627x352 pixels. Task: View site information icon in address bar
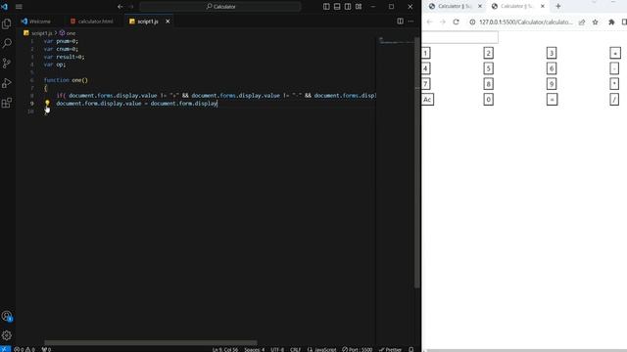[x=472, y=22]
